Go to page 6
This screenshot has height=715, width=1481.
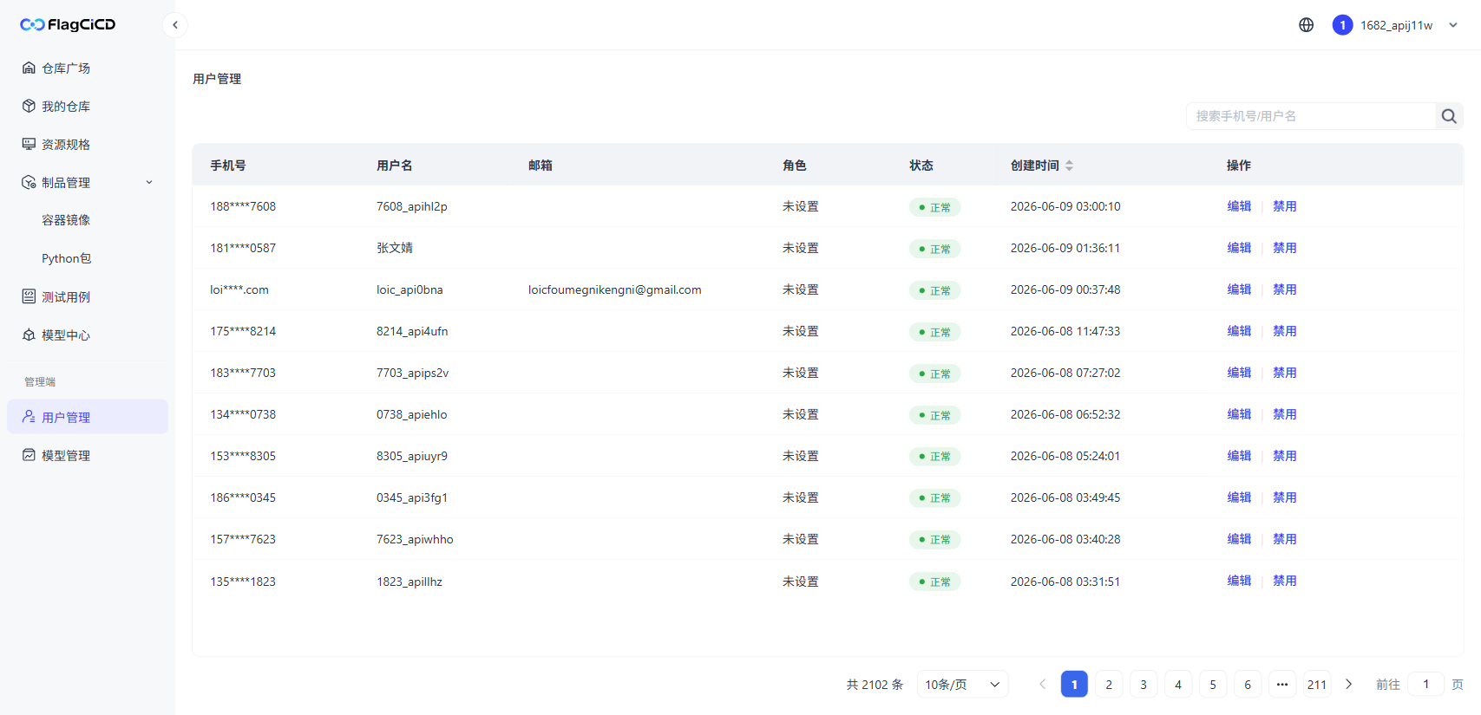click(x=1248, y=685)
